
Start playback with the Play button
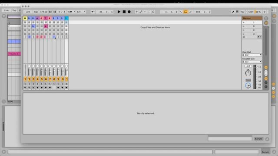point(119,12)
